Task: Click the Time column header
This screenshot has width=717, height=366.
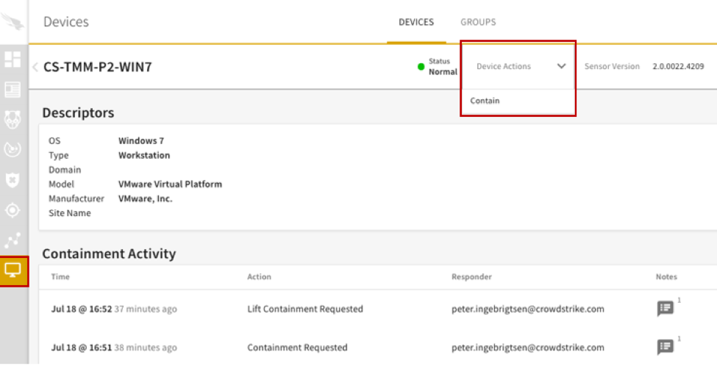Action: (59, 277)
